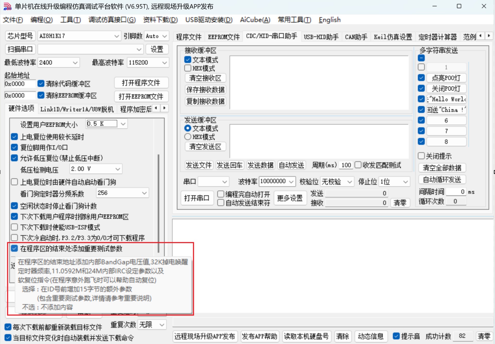Click the 周期(ms) 100 input field

346,165
